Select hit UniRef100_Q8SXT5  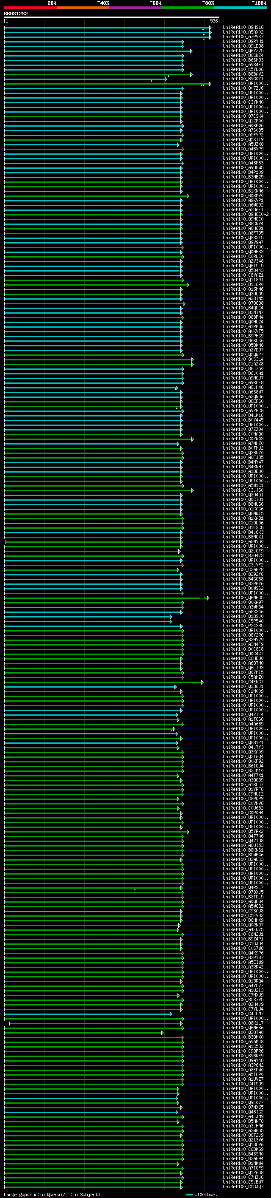[243, 238]
